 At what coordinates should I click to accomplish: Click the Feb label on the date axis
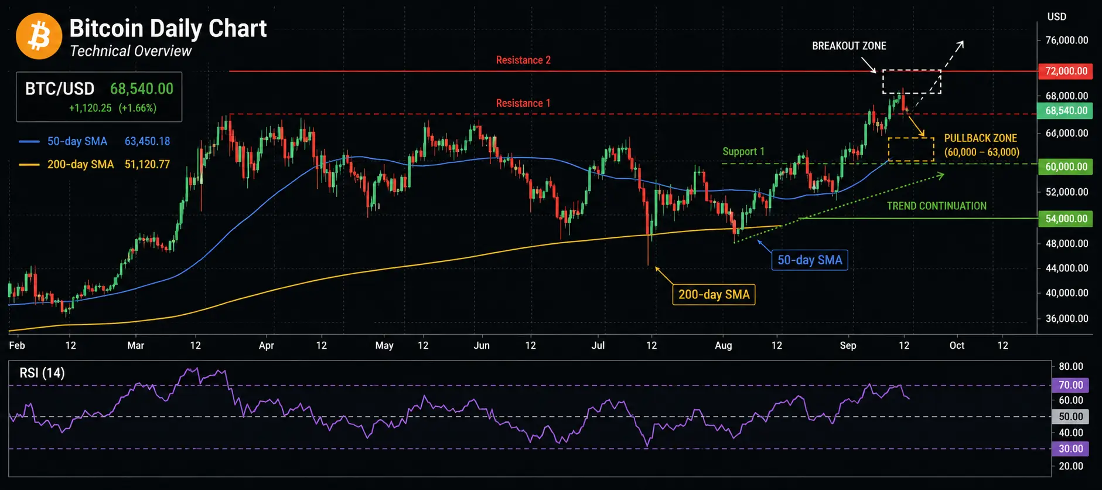click(17, 345)
